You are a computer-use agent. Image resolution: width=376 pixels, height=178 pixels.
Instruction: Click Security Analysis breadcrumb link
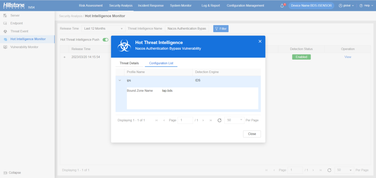pyautogui.click(x=71, y=16)
